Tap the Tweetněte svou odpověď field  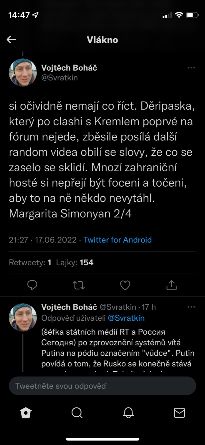[102, 386]
